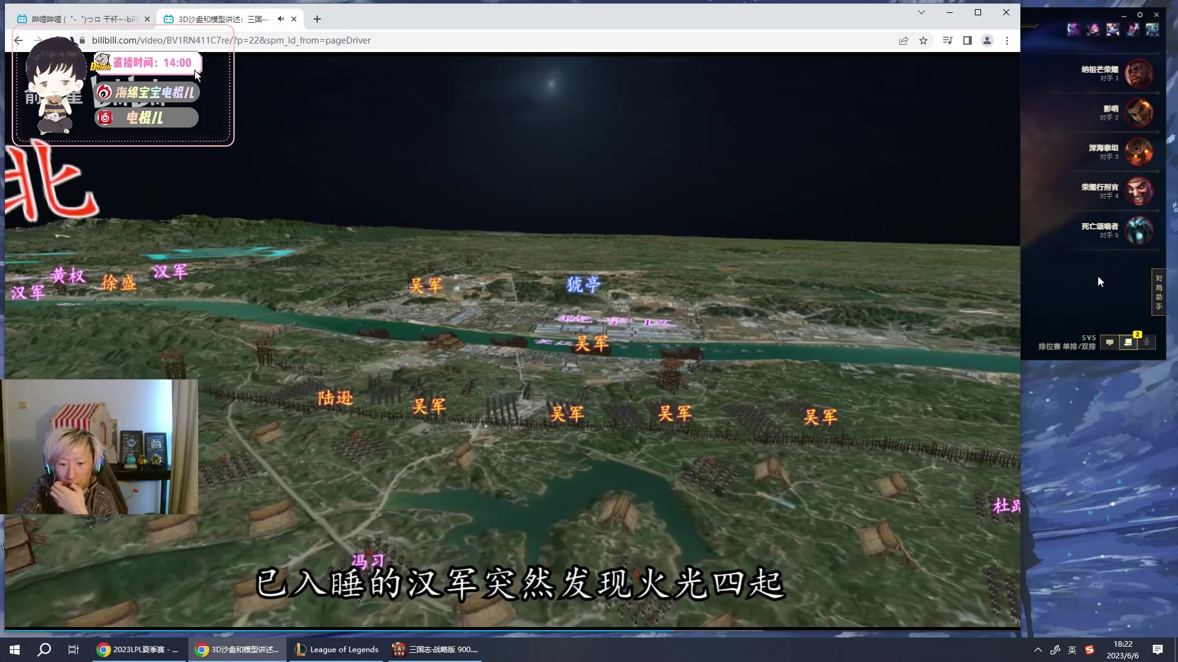Switch to 3D沙盘和模型讲述 taskbar button
Viewport: 1178px width, 662px height.
click(237, 649)
